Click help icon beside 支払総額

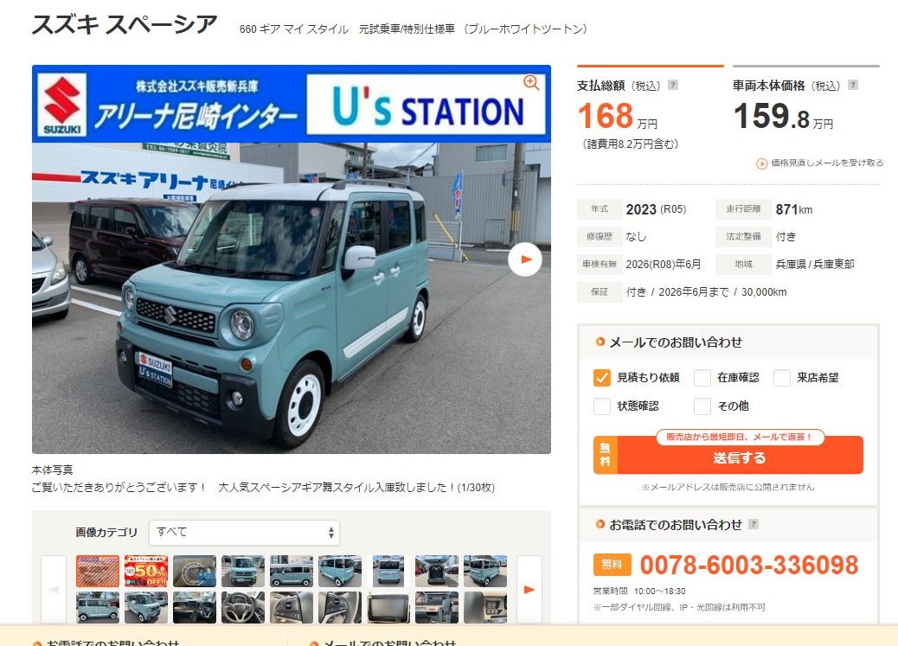pyautogui.click(x=673, y=85)
